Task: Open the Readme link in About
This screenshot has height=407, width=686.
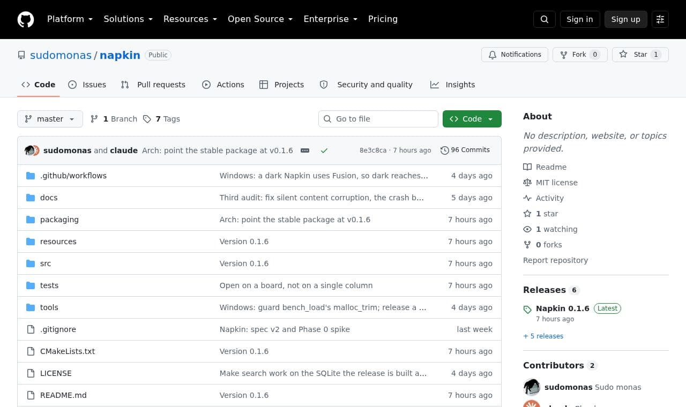Action: (x=545, y=167)
